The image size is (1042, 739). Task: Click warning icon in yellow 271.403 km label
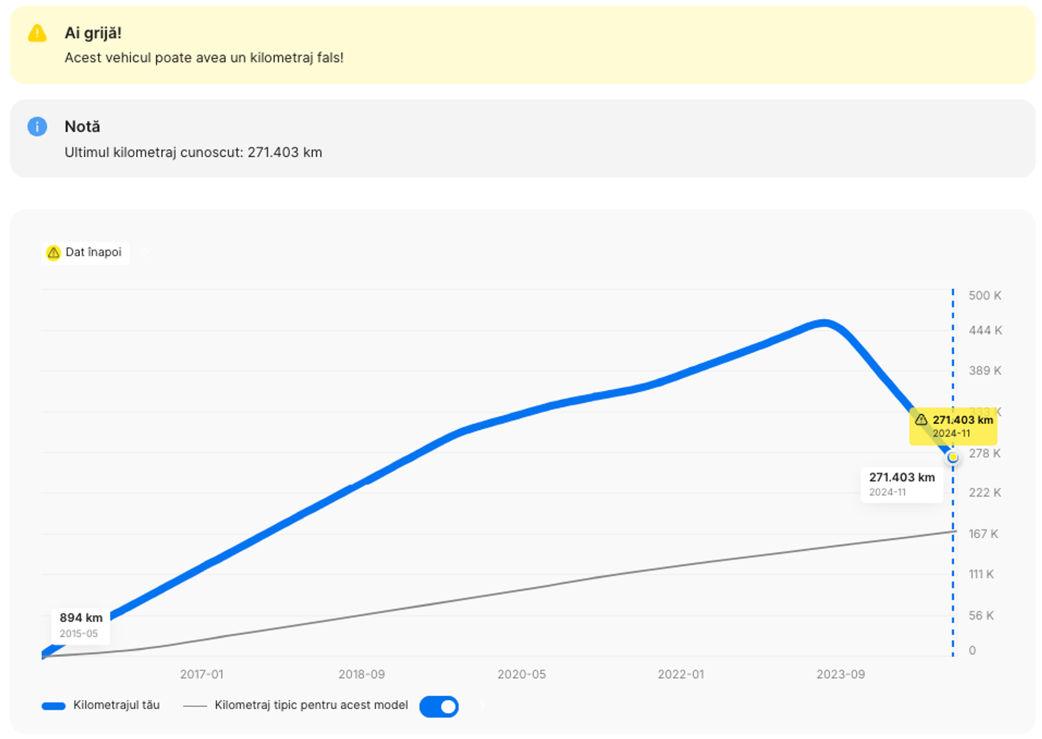921,419
